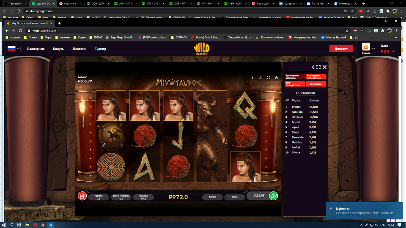
Task: Open fullscreen mode for the slot game
Action: click(x=269, y=78)
